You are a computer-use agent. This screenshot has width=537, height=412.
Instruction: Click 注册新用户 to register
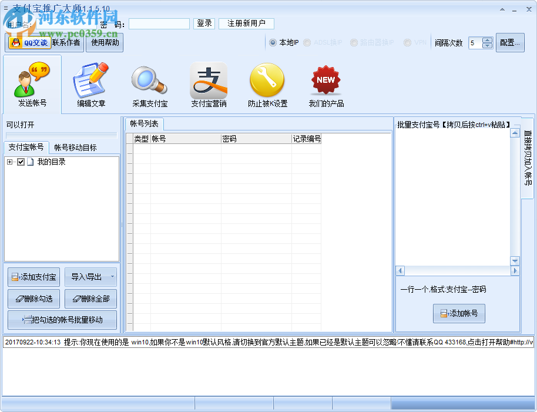pyautogui.click(x=246, y=24)
